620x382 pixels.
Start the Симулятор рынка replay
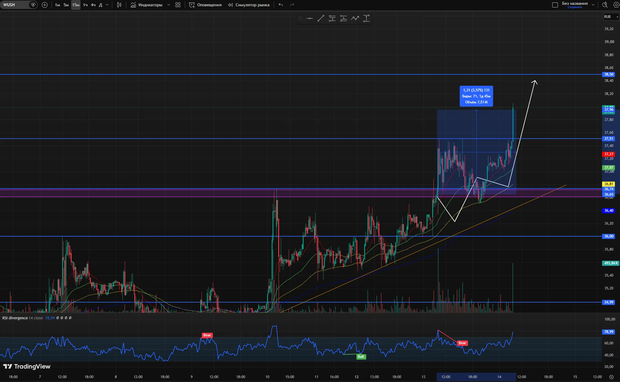tap(249, 5)
